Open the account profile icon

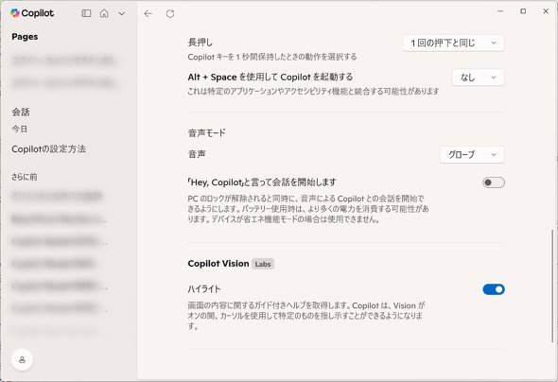pos(22,359)
